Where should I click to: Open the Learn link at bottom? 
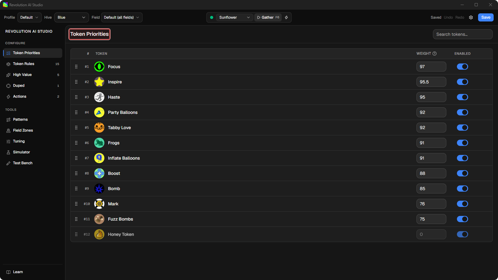tap(33, 272)
